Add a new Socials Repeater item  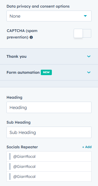[87, 147]
